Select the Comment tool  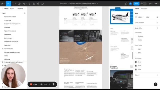[x=42, y=4]
